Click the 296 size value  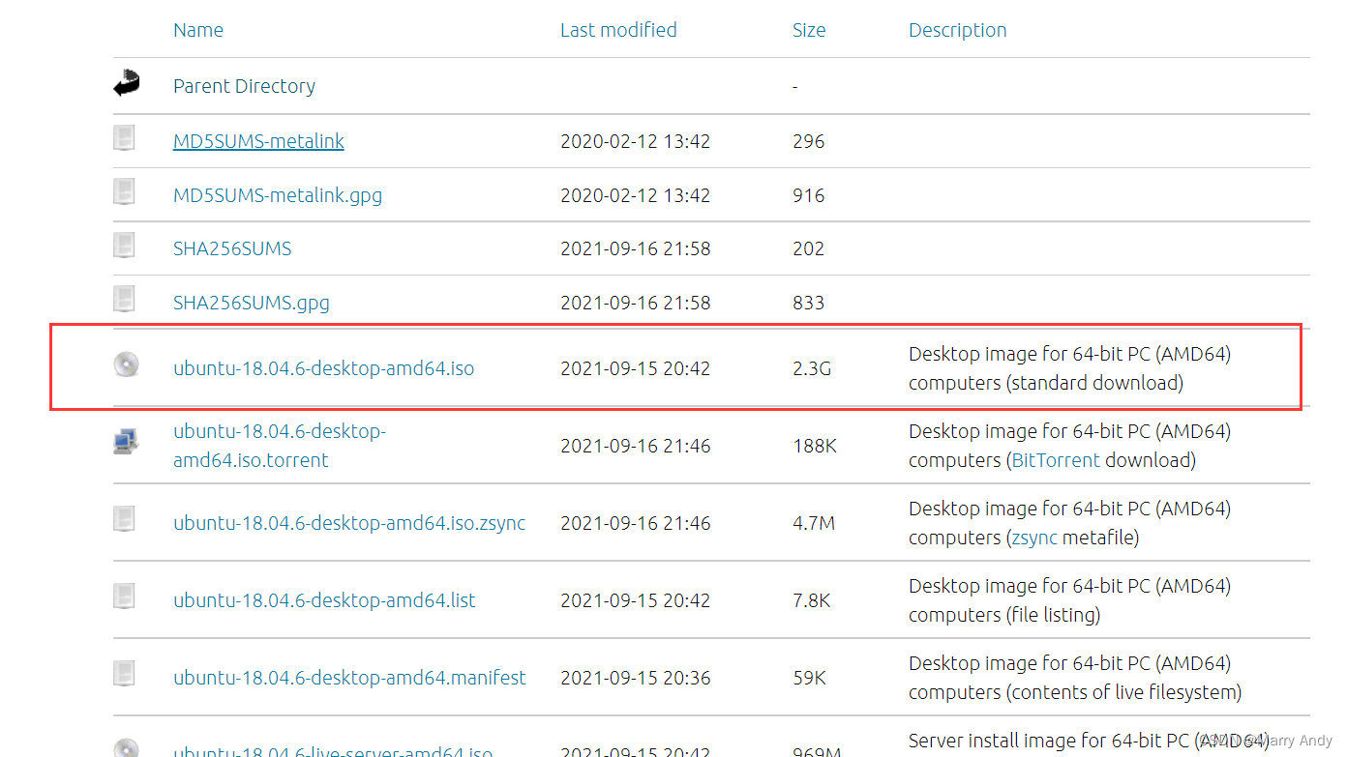808,141
